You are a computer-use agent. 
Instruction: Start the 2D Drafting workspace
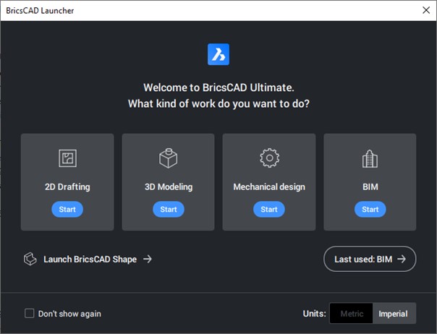pyautogui.click(x=67, y=209)
